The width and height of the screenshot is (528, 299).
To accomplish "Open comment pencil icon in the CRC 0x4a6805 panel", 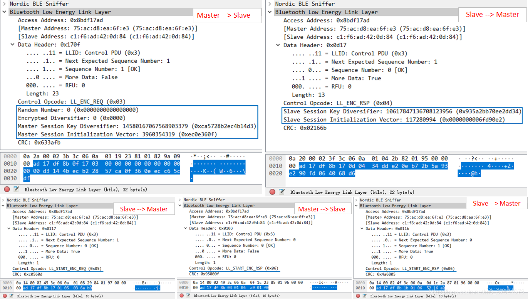I will pos(364,296).
